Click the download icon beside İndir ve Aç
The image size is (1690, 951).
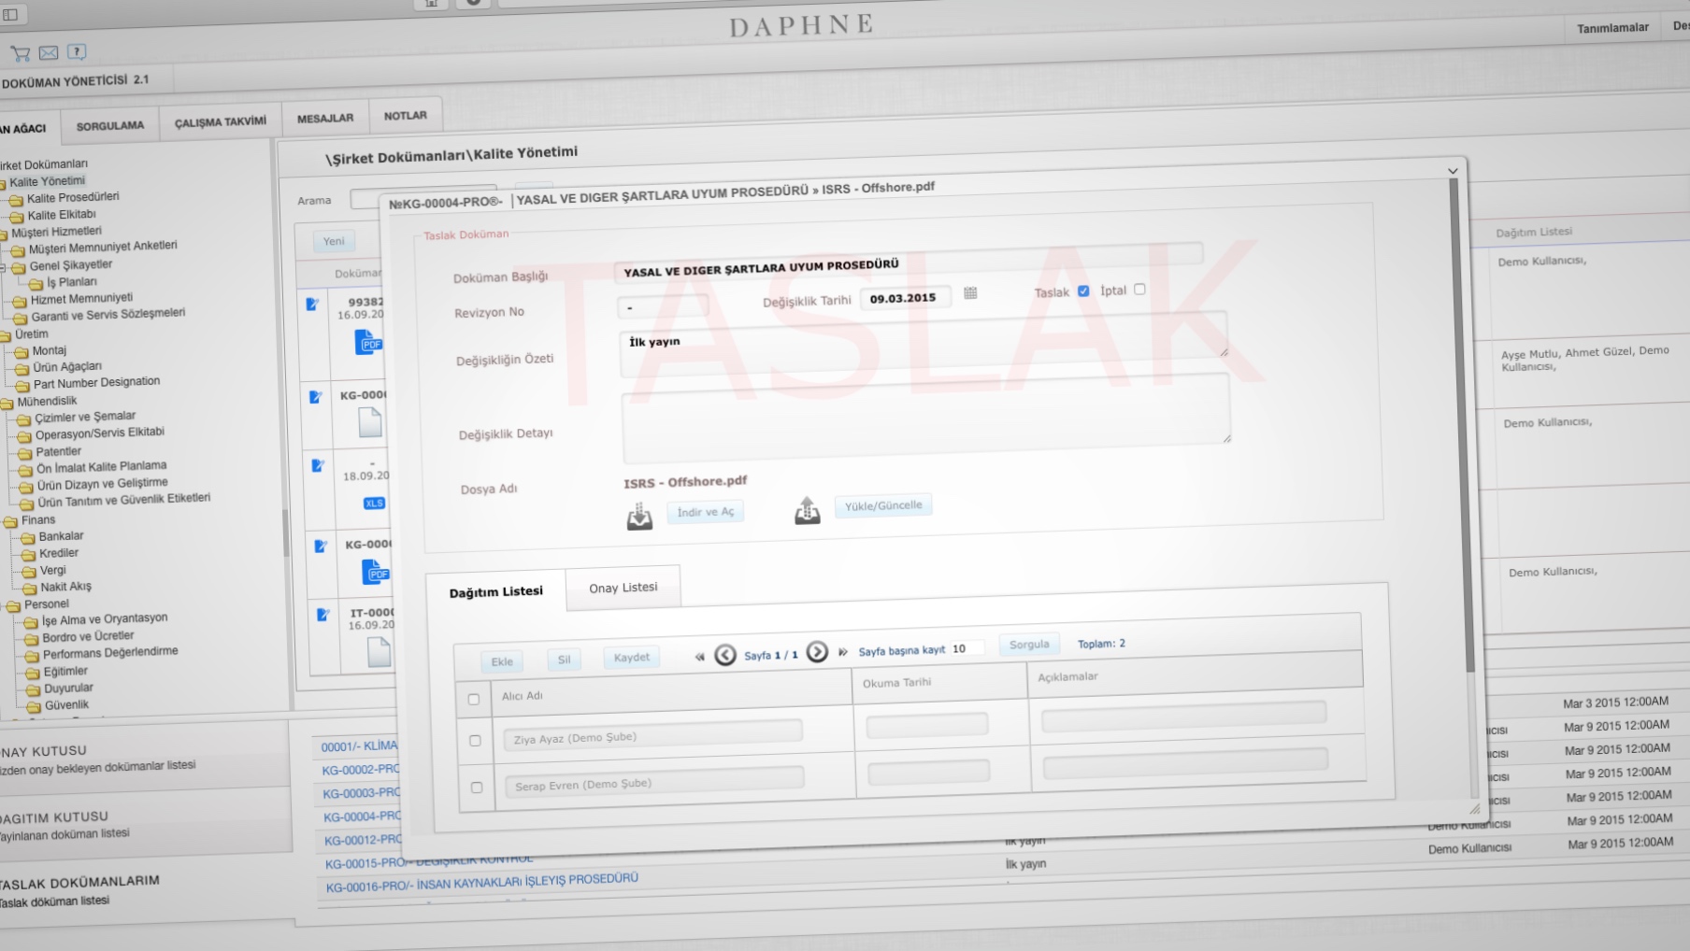pyautogui.click(x=639, y=516)
